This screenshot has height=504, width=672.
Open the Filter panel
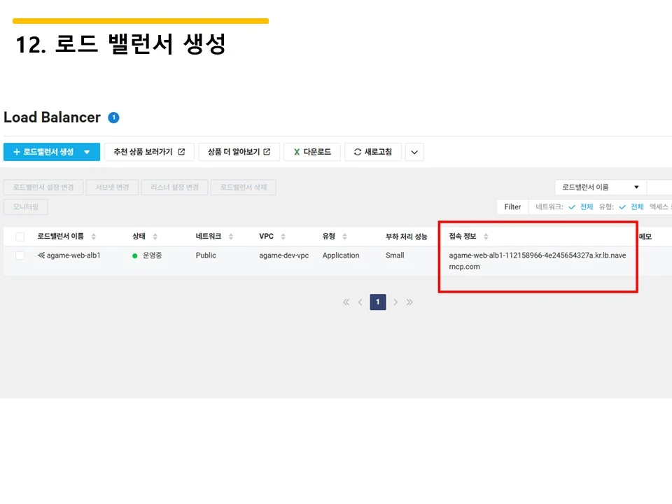point(512,206)
